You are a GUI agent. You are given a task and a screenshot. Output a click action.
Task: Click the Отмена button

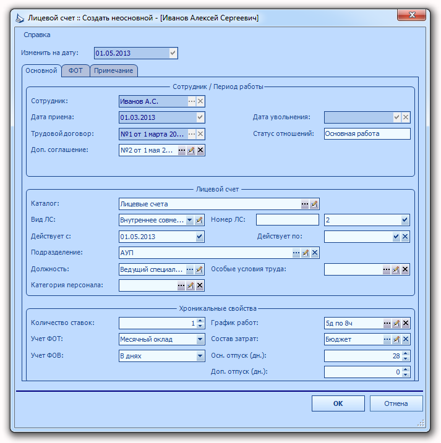click(396, 403)
